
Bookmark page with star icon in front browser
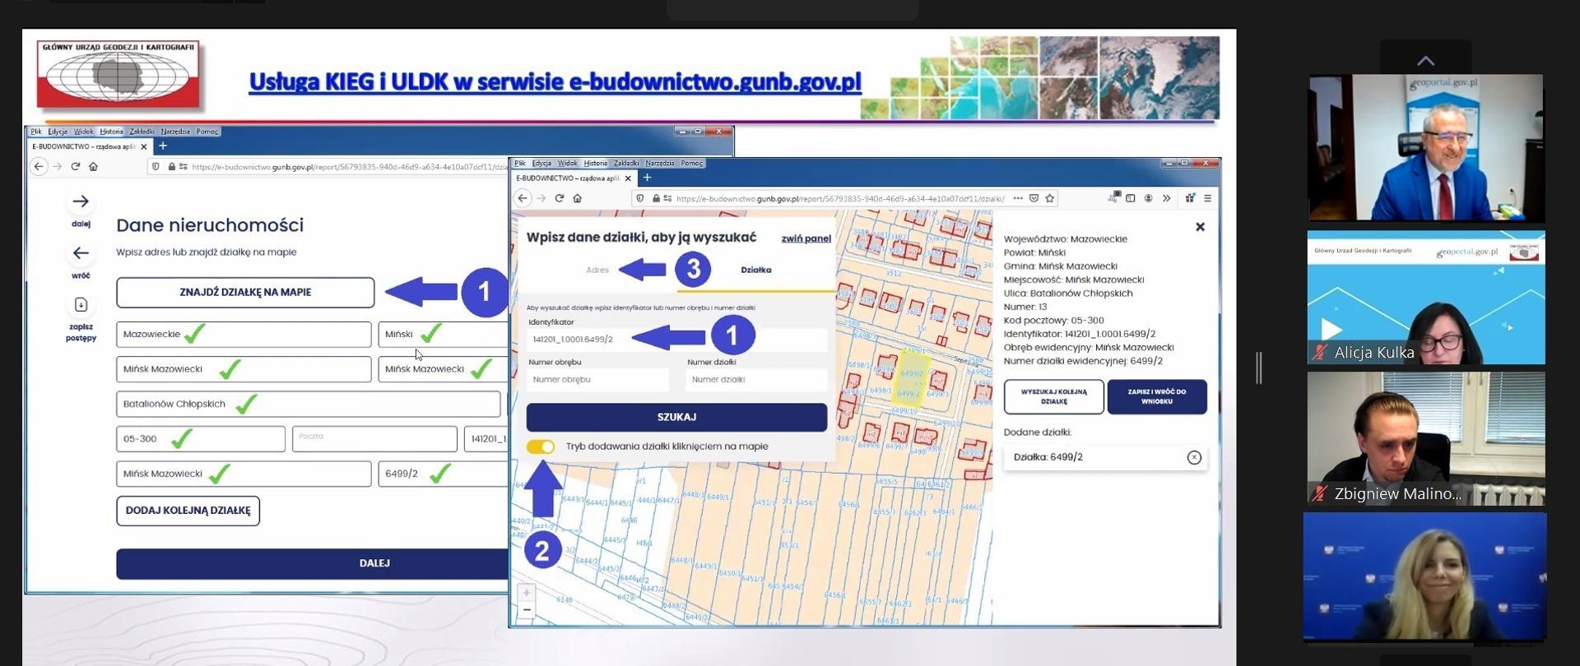pyautogui.click(x=1050, y=198)
